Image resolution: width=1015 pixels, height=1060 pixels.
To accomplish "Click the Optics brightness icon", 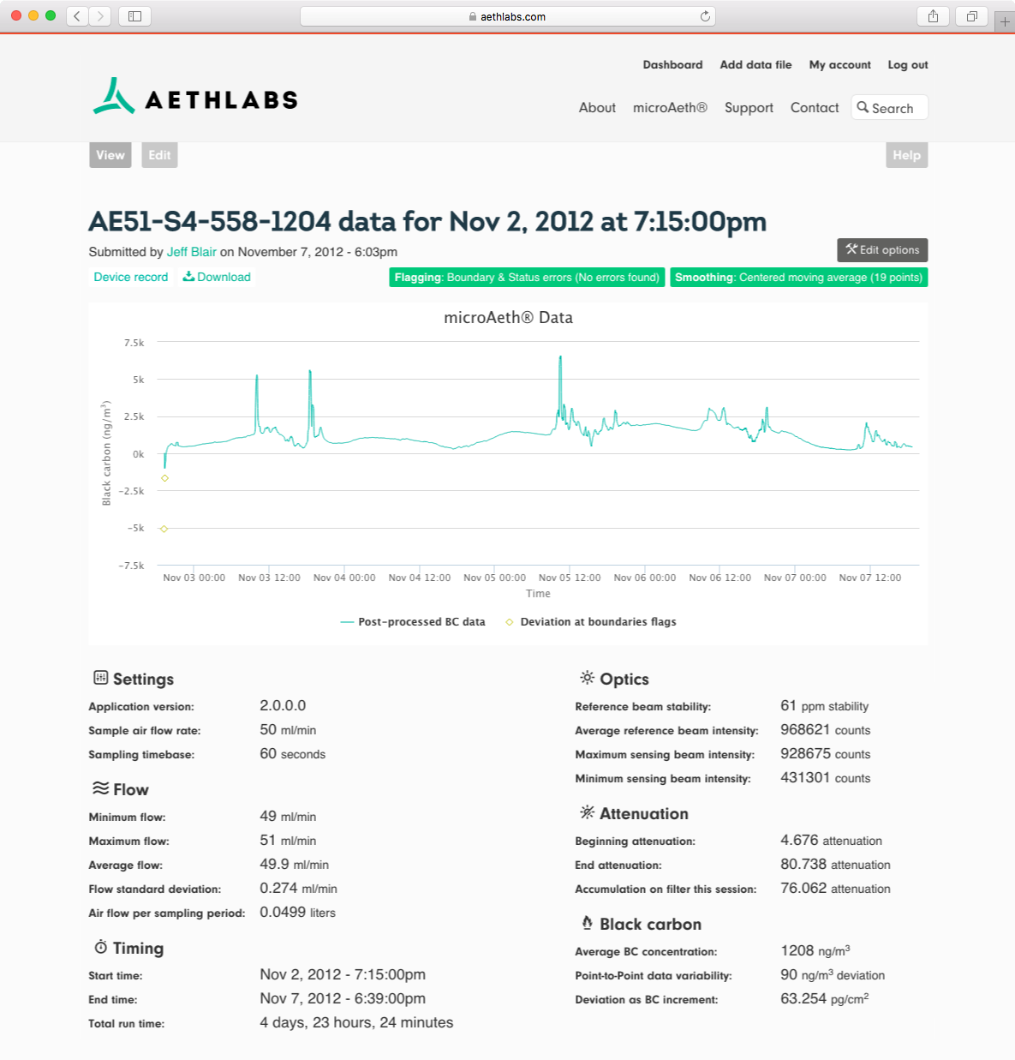I will (x=587, y=677).
